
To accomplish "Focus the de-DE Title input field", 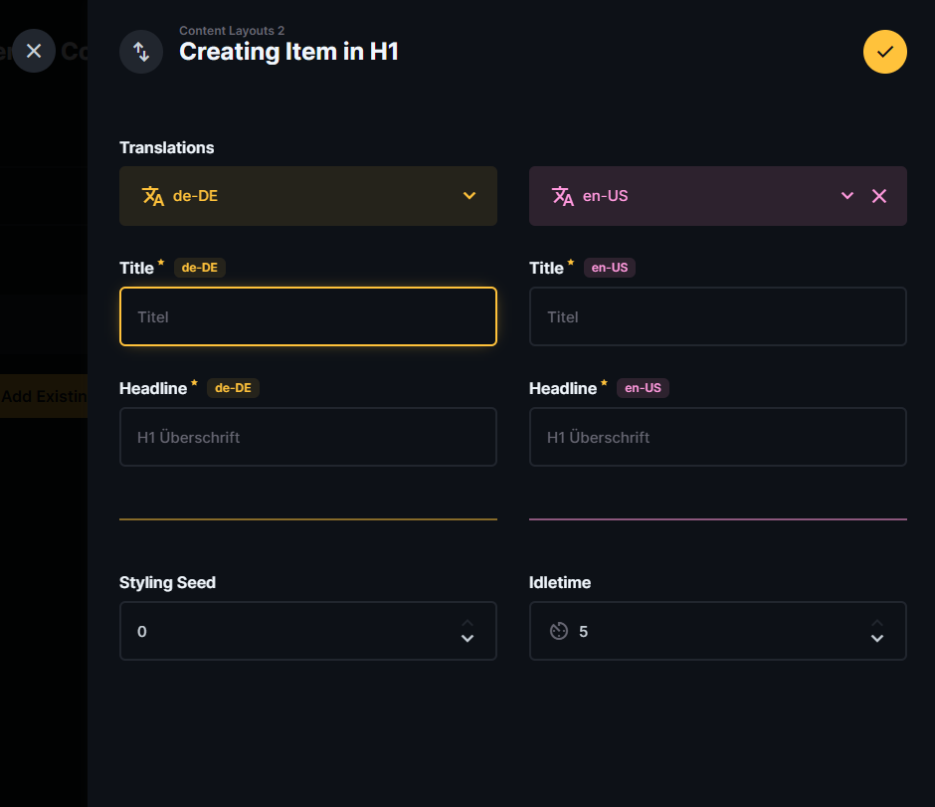I will pyautogui.click(x=307, y=316).
